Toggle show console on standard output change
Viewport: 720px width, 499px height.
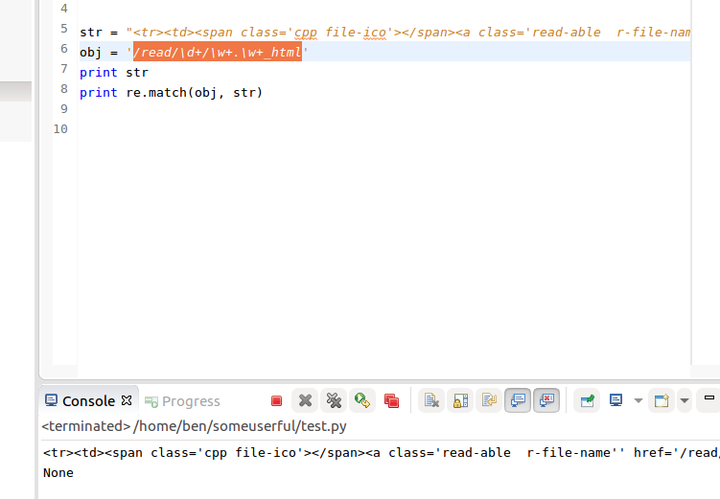518,400
